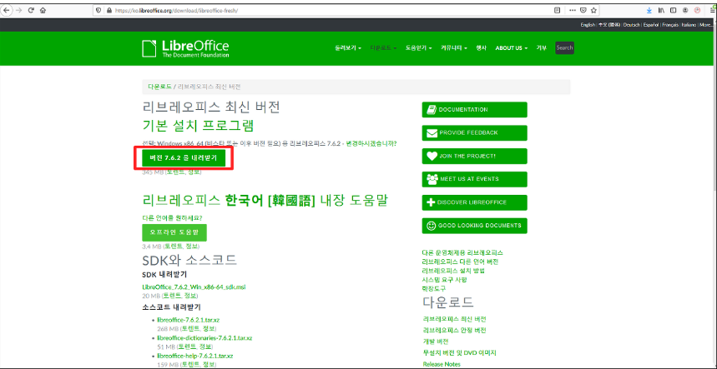
Task: Go to the browser home page icon
Action: (x=43, y=11)
